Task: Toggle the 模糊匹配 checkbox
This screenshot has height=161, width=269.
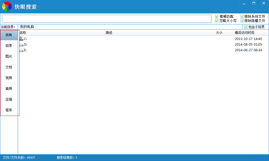Action: click(x=217, y=16)
